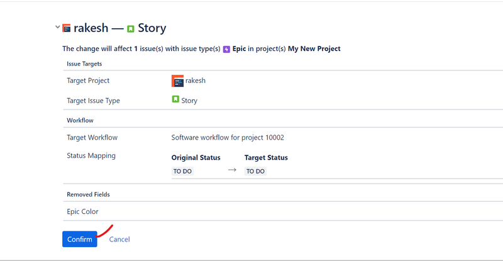
Task: Click the rakesh avatar in Target Project row
Action: [x=177, y=81]
